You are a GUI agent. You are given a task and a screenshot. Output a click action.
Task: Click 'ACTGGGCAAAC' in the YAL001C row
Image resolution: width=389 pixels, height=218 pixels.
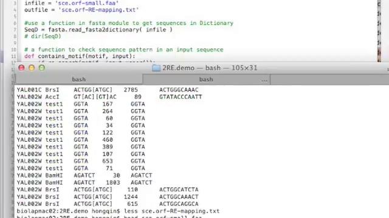coord(179,90)
